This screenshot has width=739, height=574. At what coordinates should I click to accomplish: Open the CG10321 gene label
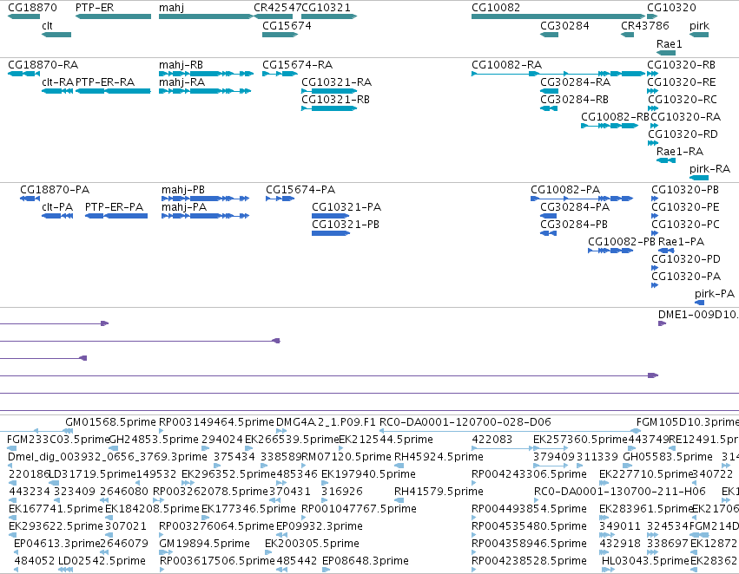click(x=326, y=8)
